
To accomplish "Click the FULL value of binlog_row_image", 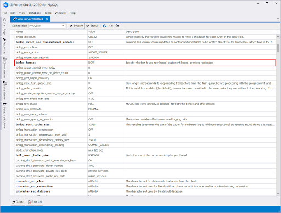I will coord(91,104).
